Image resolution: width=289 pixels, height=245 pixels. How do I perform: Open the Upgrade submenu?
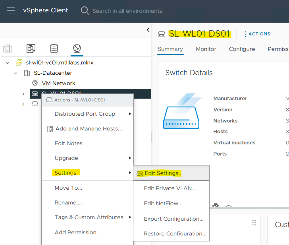(87, 158)
